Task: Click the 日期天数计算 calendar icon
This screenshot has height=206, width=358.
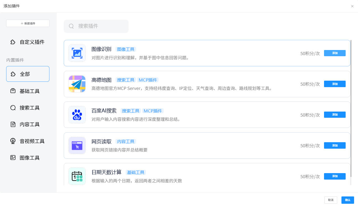Action: tap(77, 176)
